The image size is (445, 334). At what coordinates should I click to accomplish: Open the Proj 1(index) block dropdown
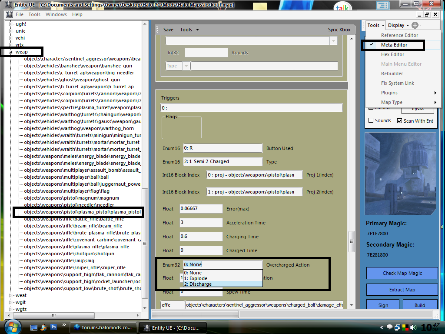tap(254, 175)
